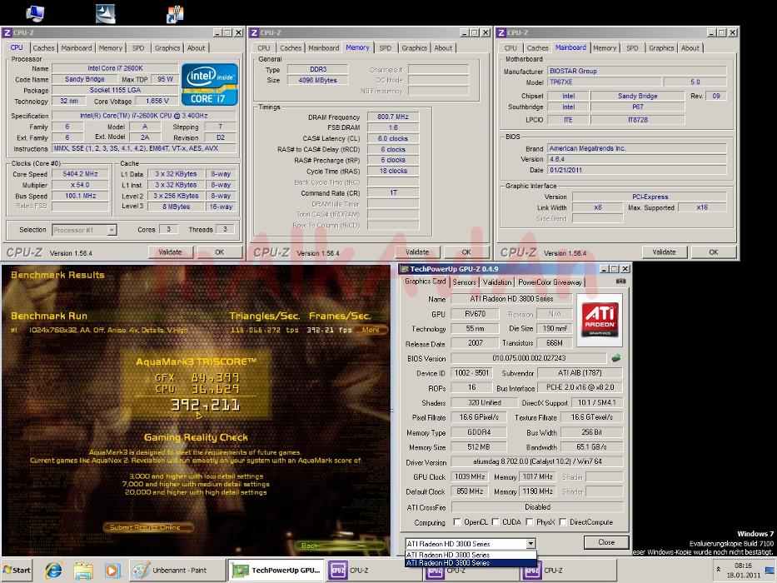Open the GPU selection dropdown arrow in GPU-Z
The width and height of the screenshot is (777, 583).
click(530, 543)
